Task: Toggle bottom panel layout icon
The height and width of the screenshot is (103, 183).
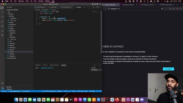Action: click(x=95, y=4)
